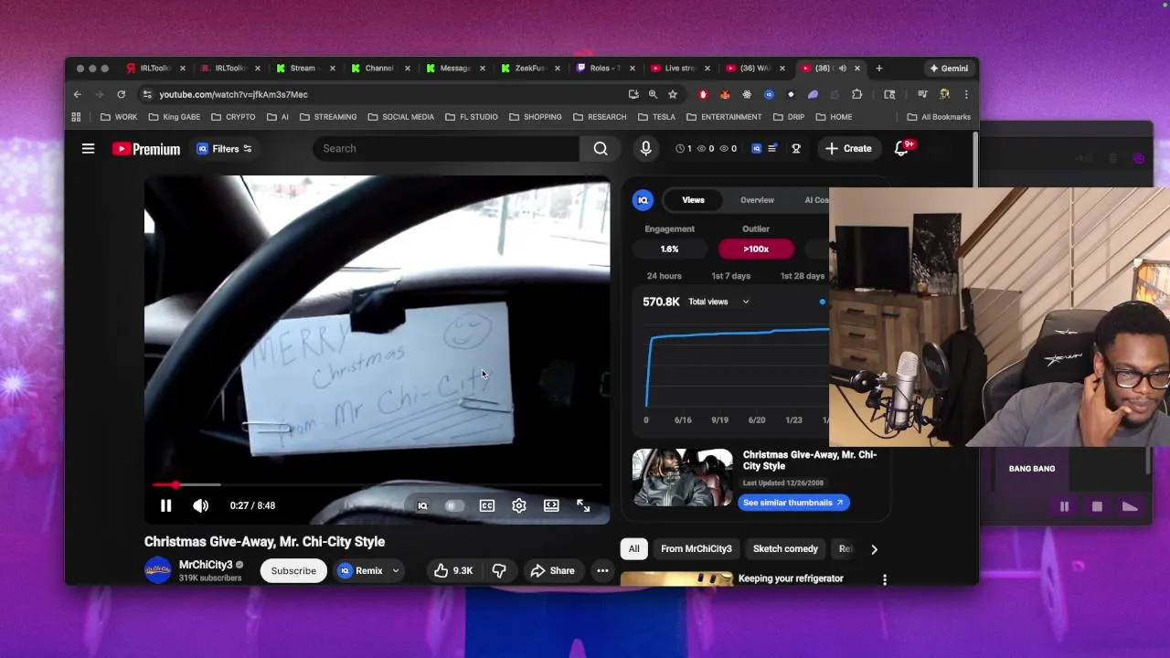Click the vidIQ Remix button

(361, 570)
